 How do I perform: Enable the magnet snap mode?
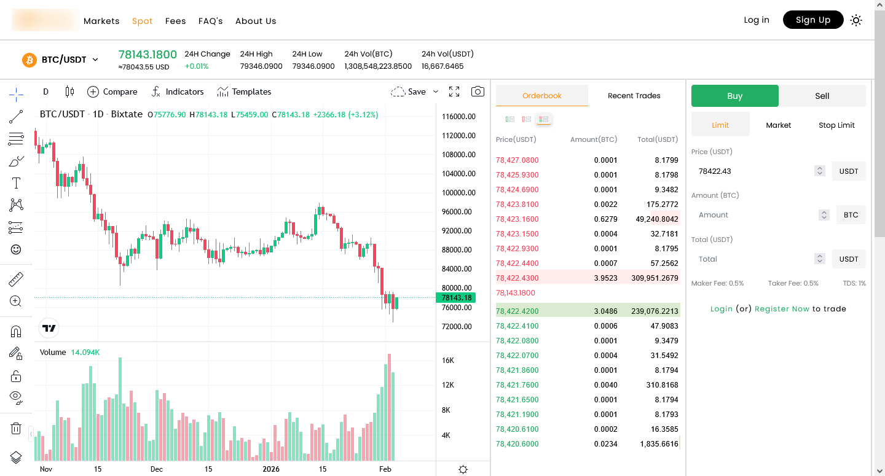click(16, 331)
